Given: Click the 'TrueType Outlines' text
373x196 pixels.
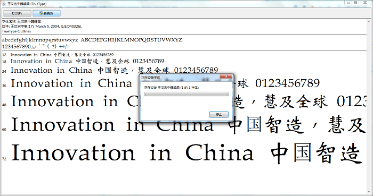Looking at the screenshot, I should click(17, 31).
